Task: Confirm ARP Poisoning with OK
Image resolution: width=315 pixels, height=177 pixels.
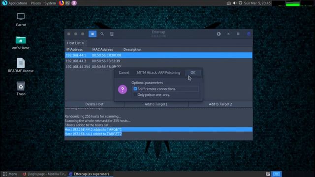Action: [x=193, y=72]
